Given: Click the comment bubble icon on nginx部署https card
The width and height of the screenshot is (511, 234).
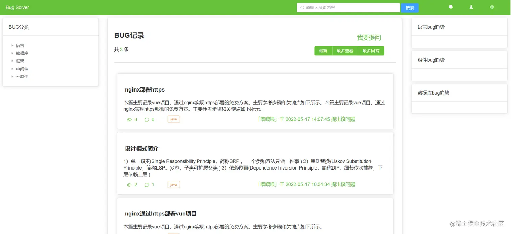Looking at the screenshot, I should pos(147,120).
